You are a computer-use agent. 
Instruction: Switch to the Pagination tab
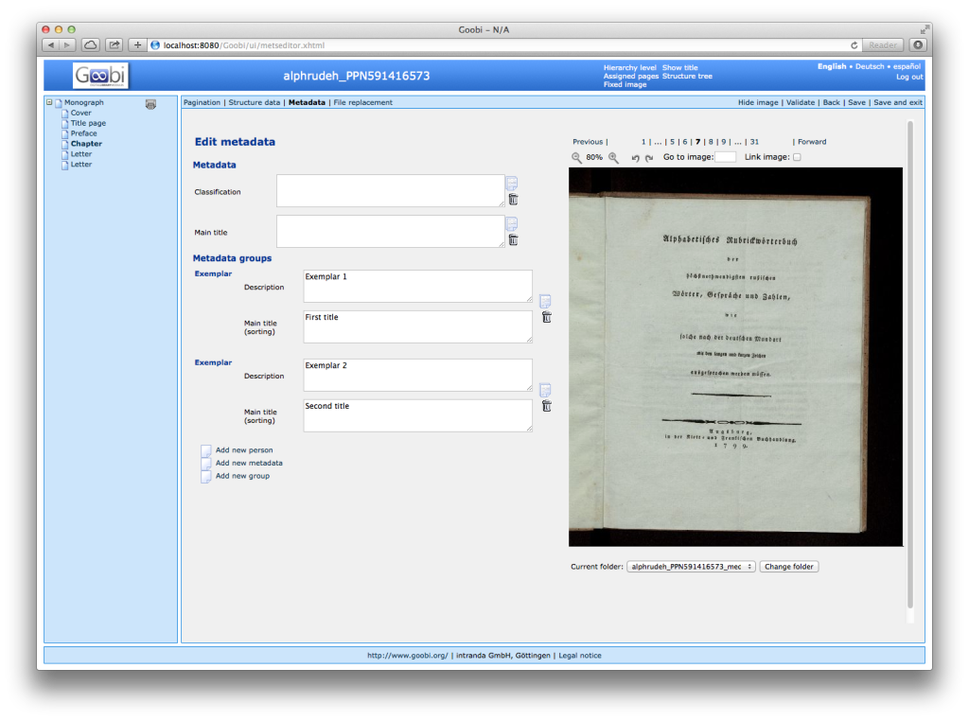tap(203, 102)
